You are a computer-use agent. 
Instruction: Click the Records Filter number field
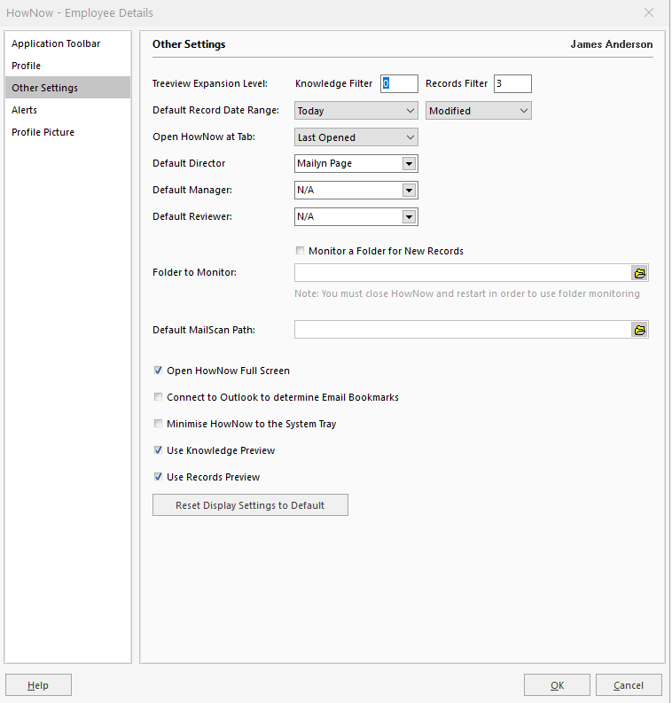click(x=512, y=84)
